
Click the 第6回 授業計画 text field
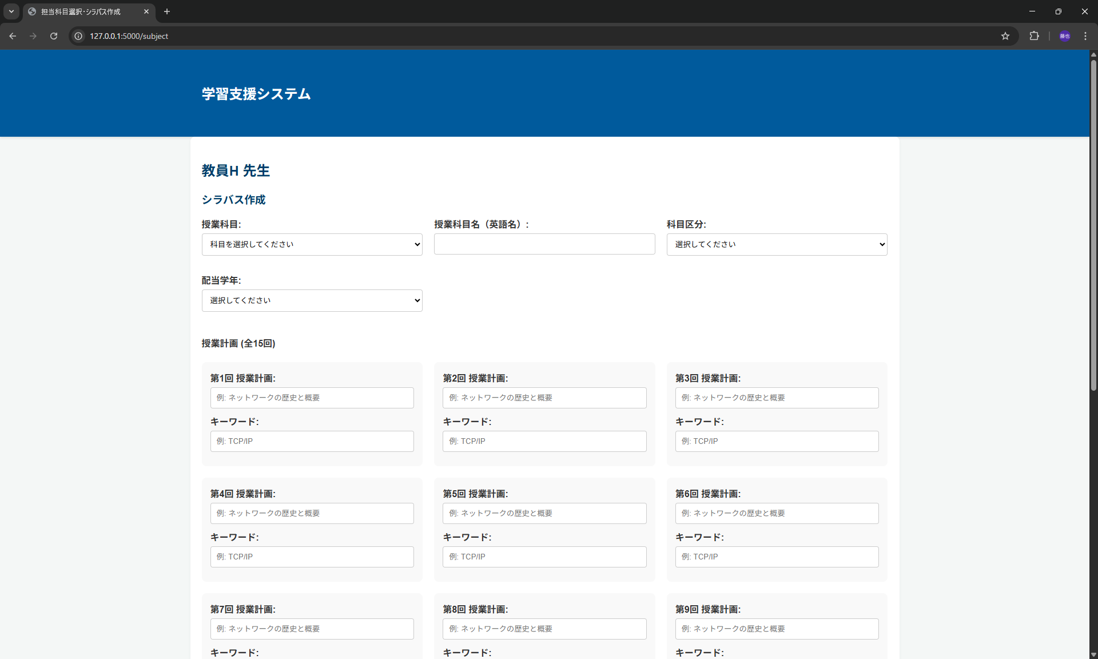tap(777, 513)
